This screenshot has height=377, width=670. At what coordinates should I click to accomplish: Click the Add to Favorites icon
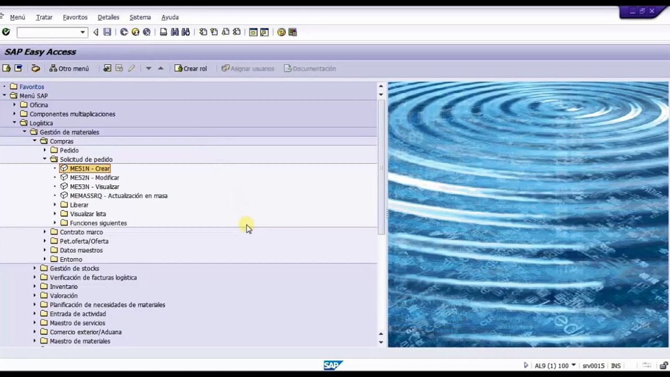point(107,69)
